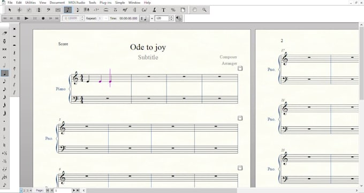Open the tempo note duration dropdown
This screenshot has height=193, width=364.
pyautogui.click(x=144, y=18)
